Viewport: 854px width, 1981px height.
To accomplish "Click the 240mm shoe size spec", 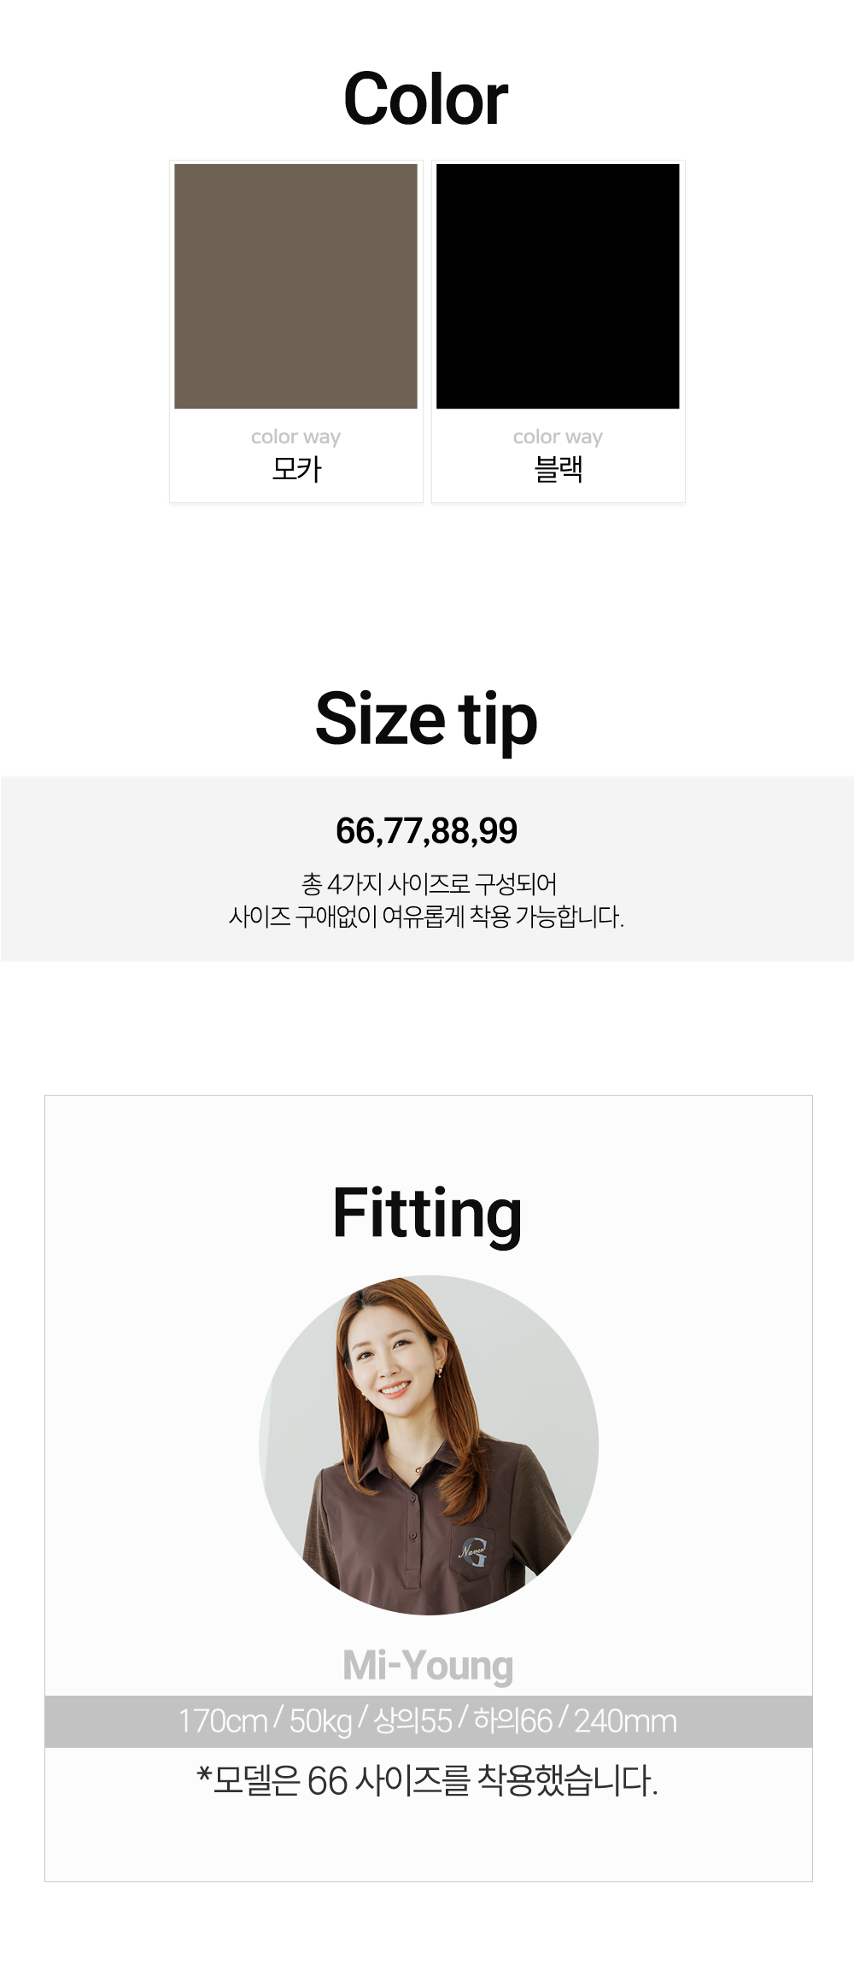I will pos(625,1720).
